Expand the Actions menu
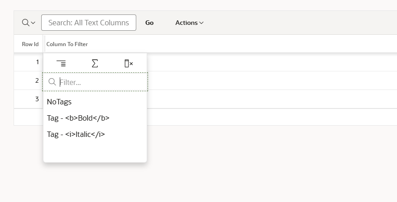The width and height of the screenshot is (397, 202). (x=189, y=23)
